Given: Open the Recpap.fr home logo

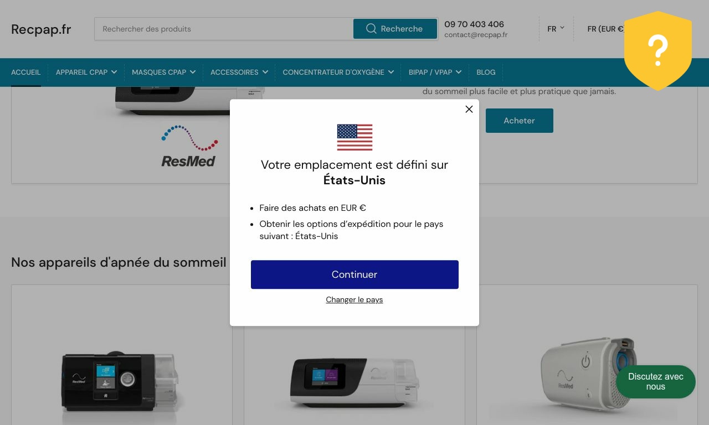Looking at the screenshot, I should coord(41,29).
